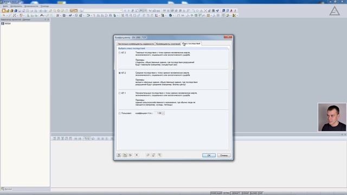Select the КП 1 radio button

pyautogui.click(x=120, y=93)
